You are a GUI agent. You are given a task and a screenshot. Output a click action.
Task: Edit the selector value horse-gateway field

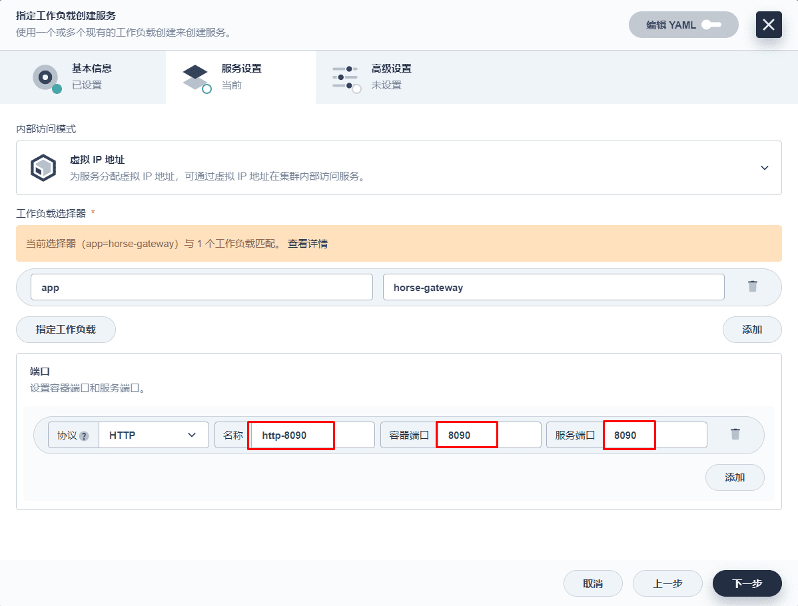click(x=554, y=287)
